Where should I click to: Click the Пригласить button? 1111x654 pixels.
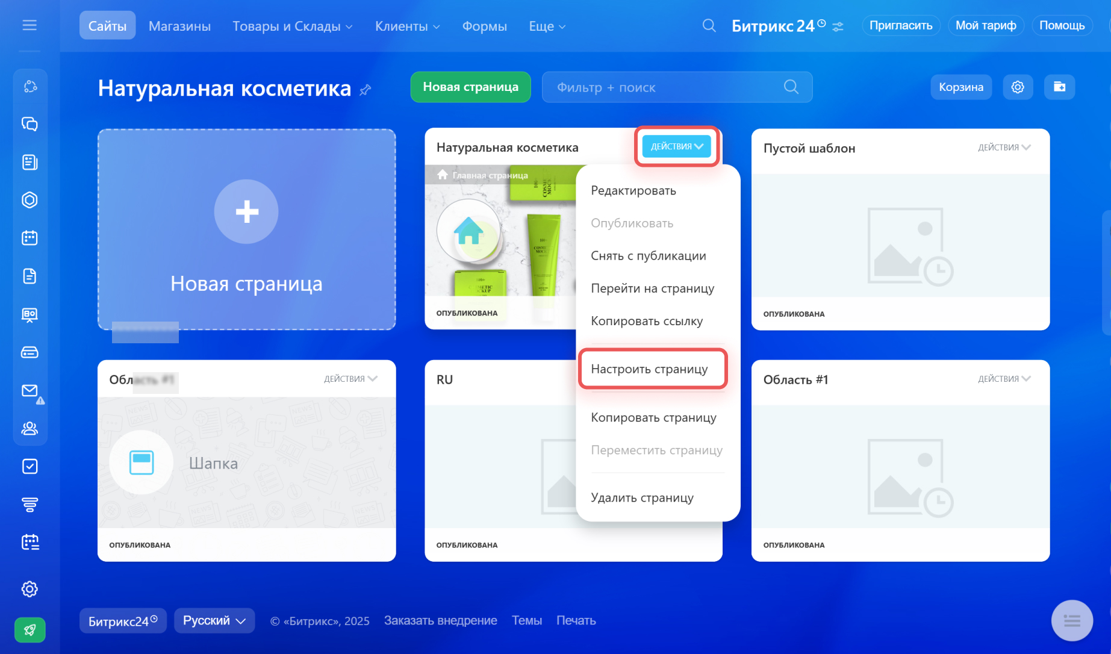[x=901, y=26]
